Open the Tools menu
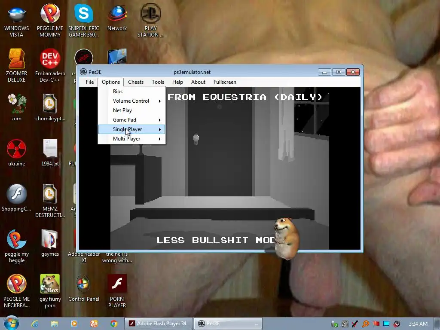 [x=158, y=82]
